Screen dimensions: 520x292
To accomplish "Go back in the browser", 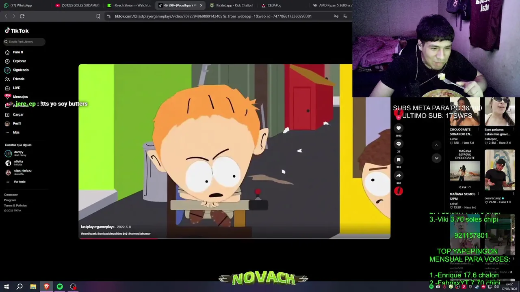I will click(6, 16).
